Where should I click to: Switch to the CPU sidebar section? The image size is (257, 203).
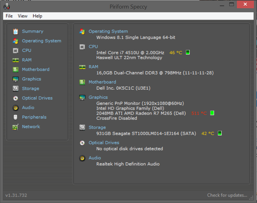tap(27, 50)
